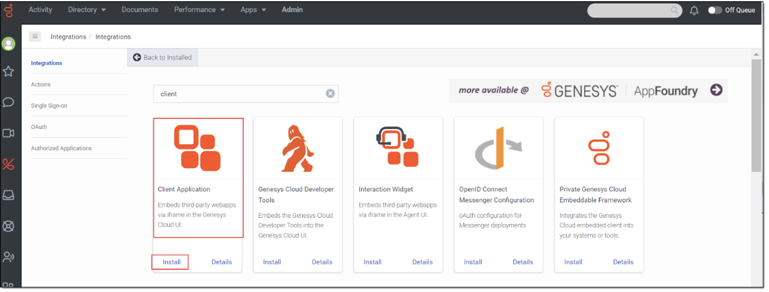Expand the Directory menu
The height and width of the screenshot is (292, 769).
point(87,10)
